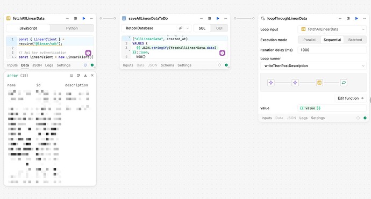Download the array (18) data results

click(85, 76)
